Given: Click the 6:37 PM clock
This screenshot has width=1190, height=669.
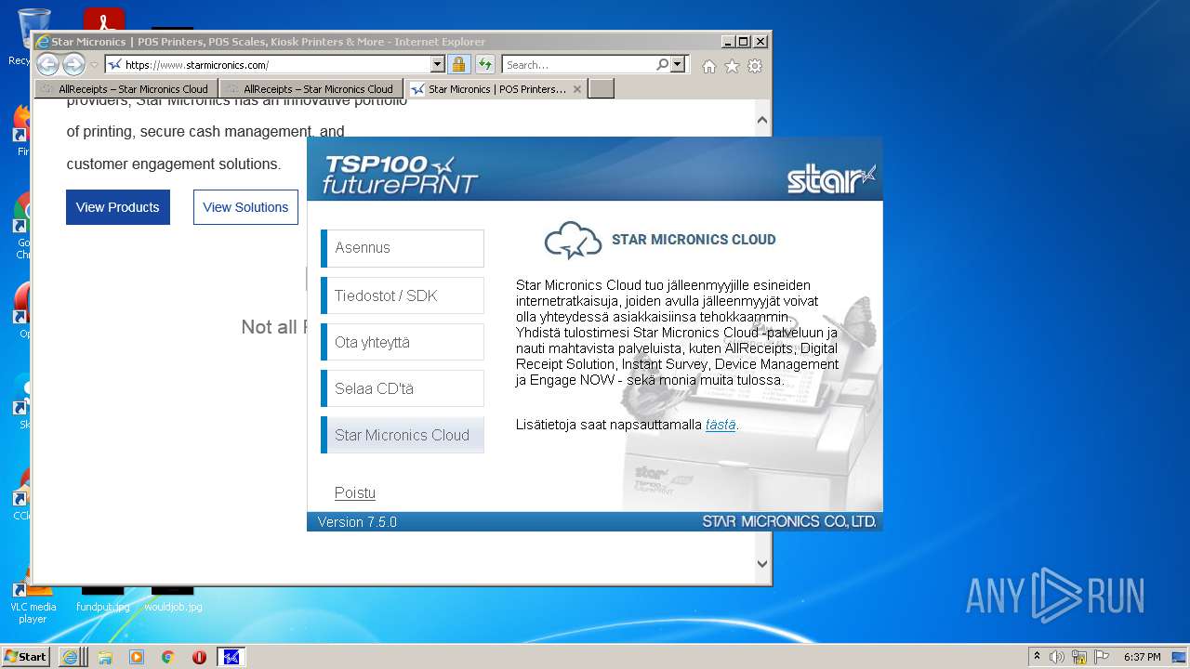Looking at the screenshot, I should point(1142,657).
